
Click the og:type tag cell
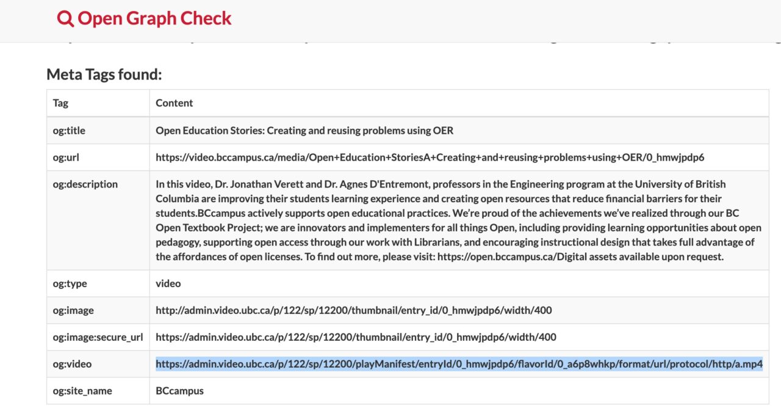pyautogui.click(x=98, y=283)
